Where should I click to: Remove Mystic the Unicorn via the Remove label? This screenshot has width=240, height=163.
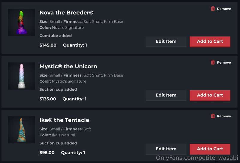tap(224, 62)
